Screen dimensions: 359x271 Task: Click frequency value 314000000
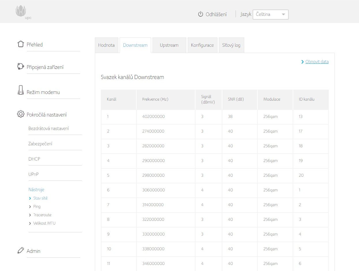153,205
